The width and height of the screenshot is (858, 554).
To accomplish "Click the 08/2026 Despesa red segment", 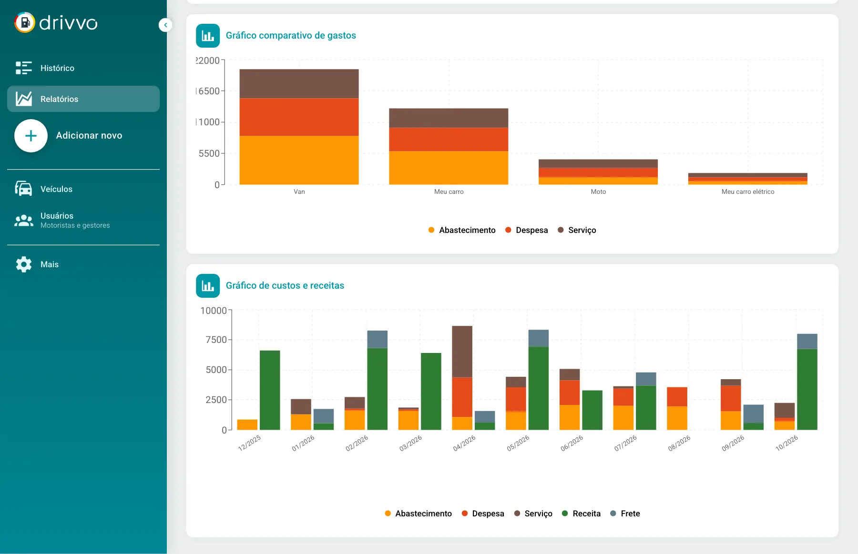I will coord(677,397).
